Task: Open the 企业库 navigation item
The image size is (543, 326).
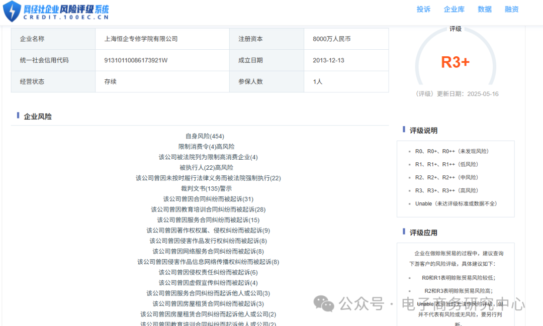Action: 454,10
